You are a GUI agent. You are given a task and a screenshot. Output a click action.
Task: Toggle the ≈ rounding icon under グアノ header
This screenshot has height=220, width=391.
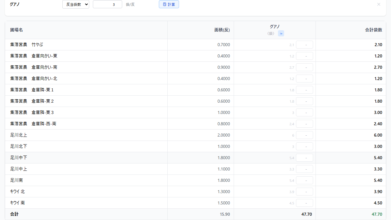pos(281,33)
